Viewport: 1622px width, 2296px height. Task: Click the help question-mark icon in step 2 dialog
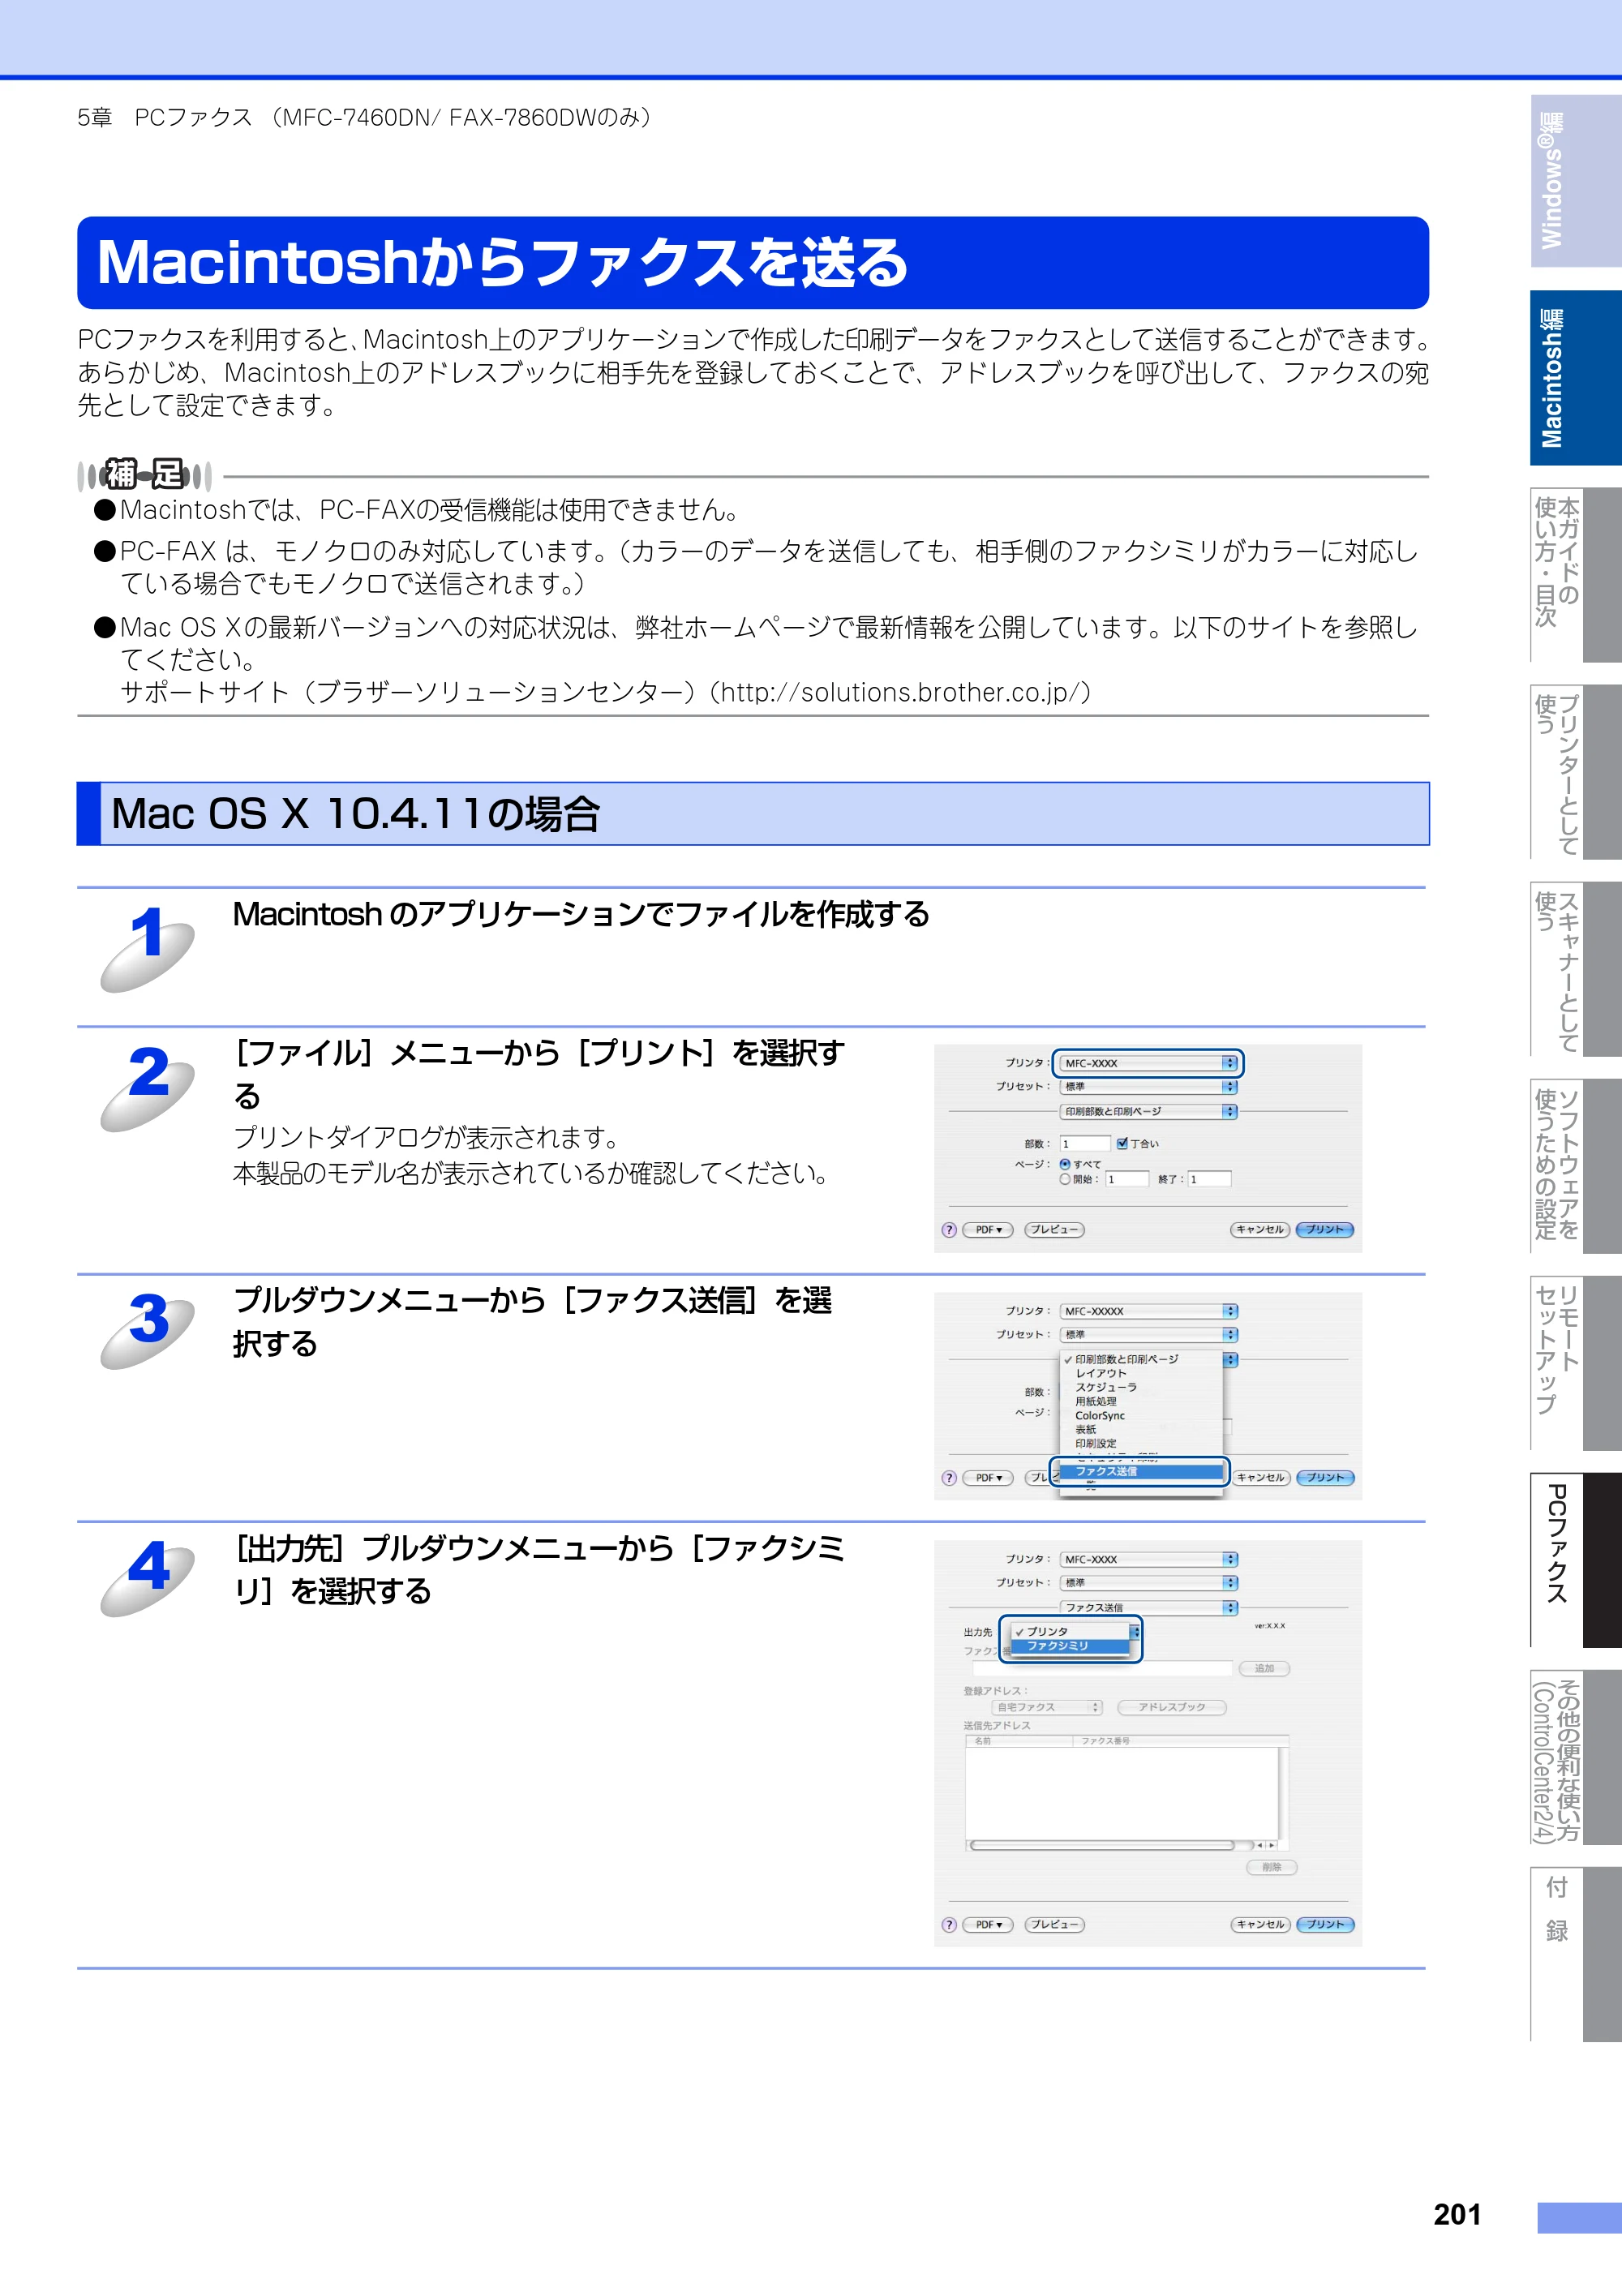pyautogui.click(x=949, y=1229)
